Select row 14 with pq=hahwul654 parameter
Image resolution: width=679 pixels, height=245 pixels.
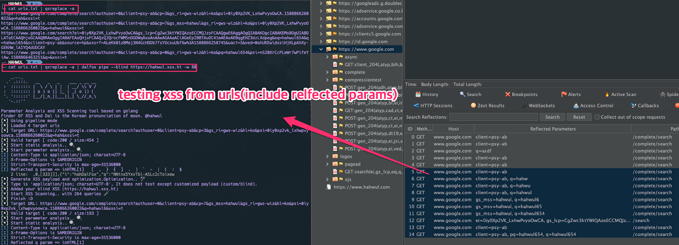pyautogui.click(x=542, y=234)
